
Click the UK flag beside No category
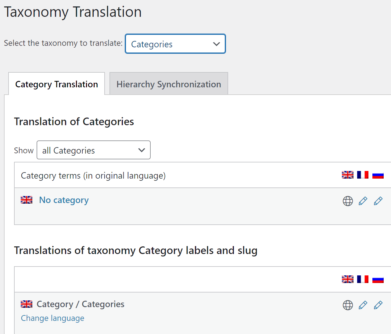(x=27, y=200)
